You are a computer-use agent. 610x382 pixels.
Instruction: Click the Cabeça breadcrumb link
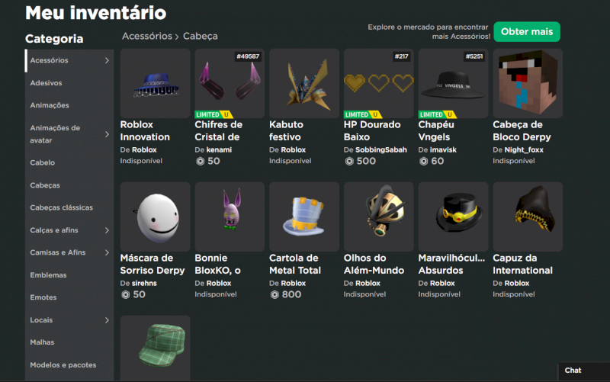[201, 36]
